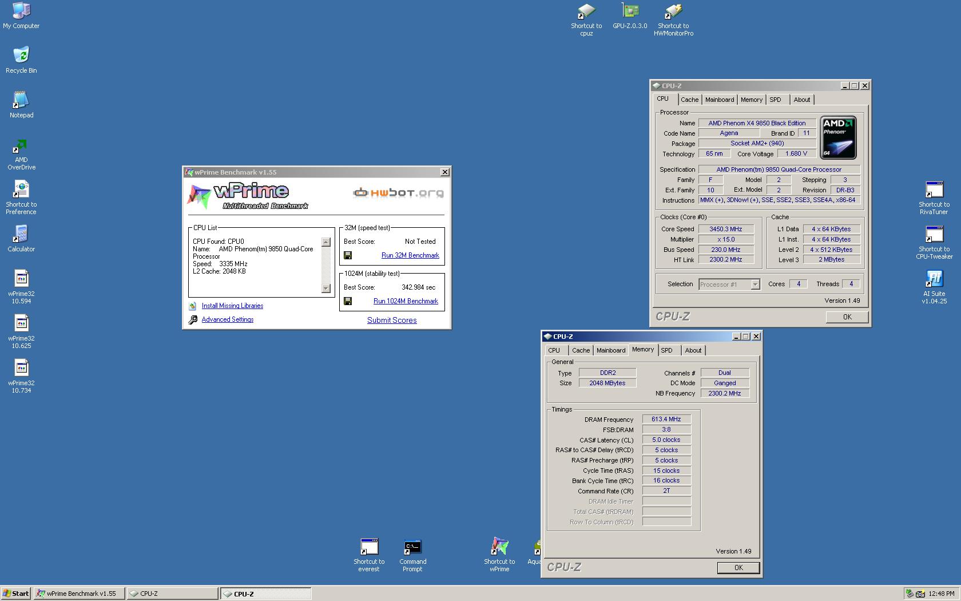Screen dimensions: 961x601
Task: Expand the Processor #1 selection dropdown
Action: click(x=755, y=284)
